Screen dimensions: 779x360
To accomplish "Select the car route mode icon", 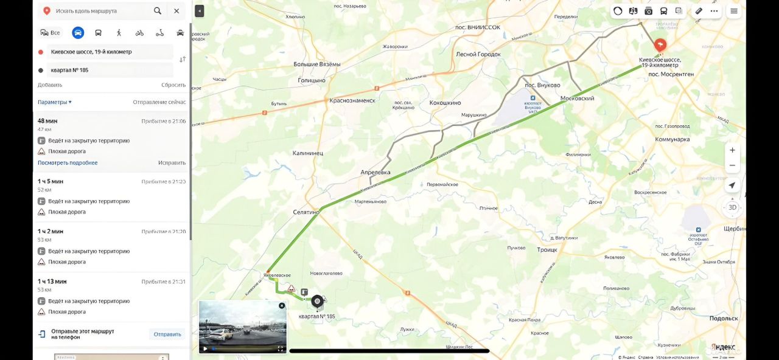I will [x=78, y=33].
